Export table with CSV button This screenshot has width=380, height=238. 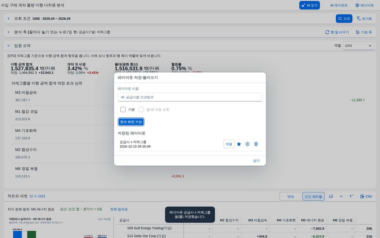[x=366, y=196]
